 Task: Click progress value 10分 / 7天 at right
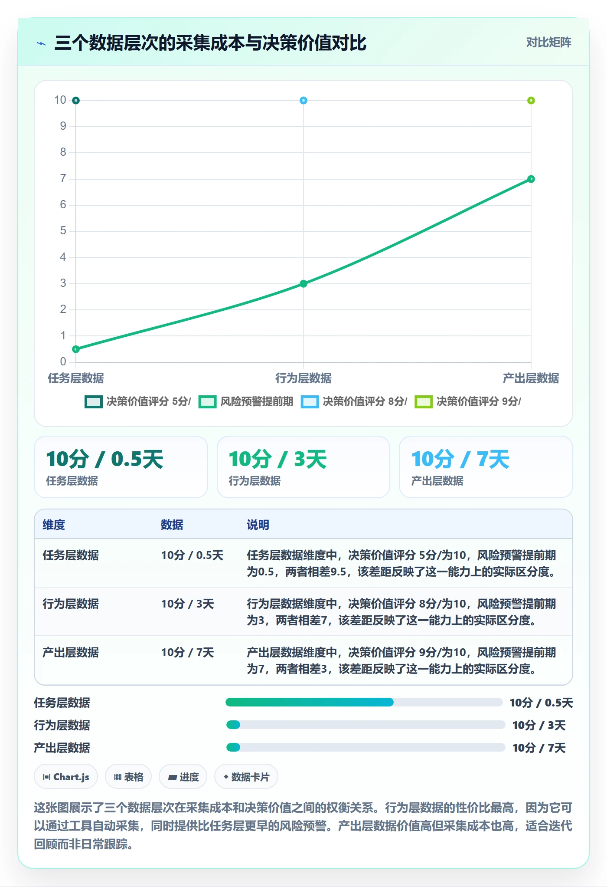[x=539, y=748]
